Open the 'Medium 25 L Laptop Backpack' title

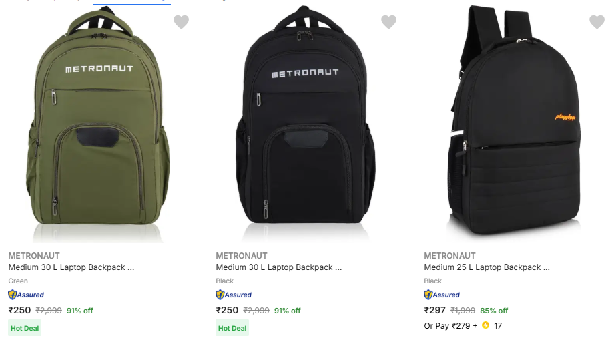487,267
